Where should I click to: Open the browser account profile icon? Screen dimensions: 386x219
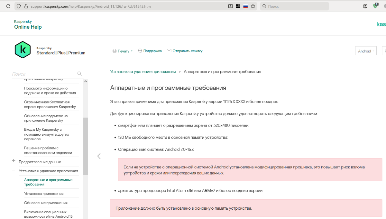[x=365, y=6]
